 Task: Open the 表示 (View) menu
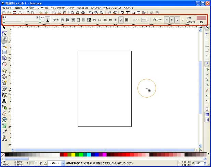pos(30,8)
